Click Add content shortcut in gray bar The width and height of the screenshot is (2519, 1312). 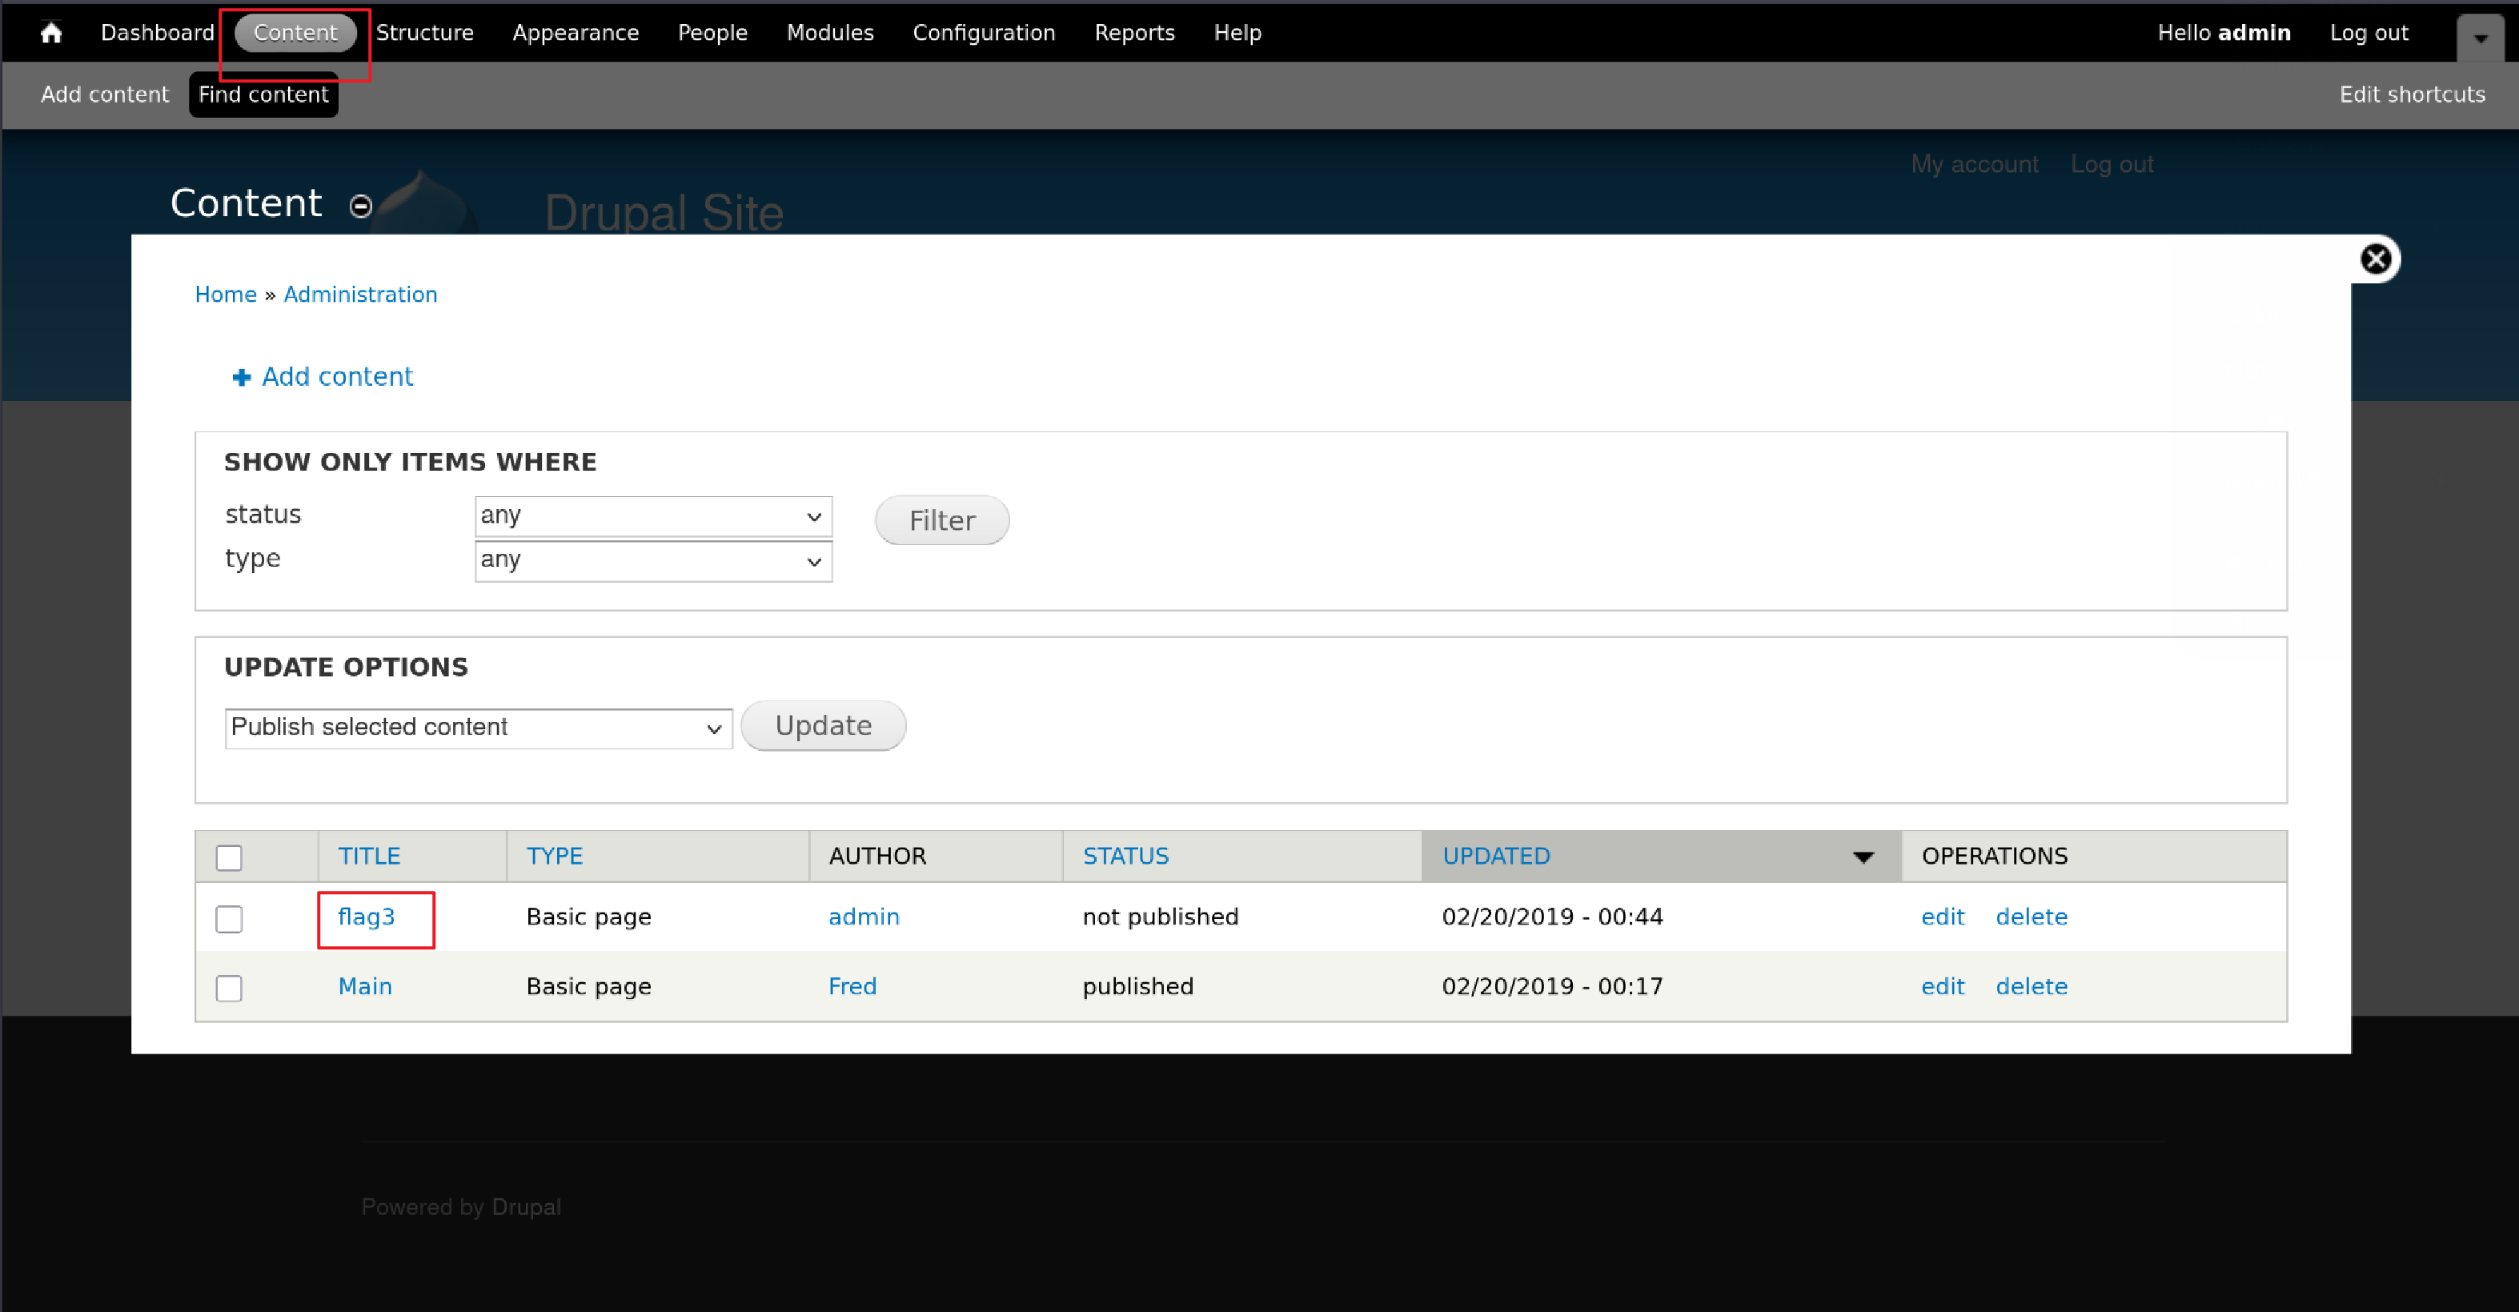105,94
